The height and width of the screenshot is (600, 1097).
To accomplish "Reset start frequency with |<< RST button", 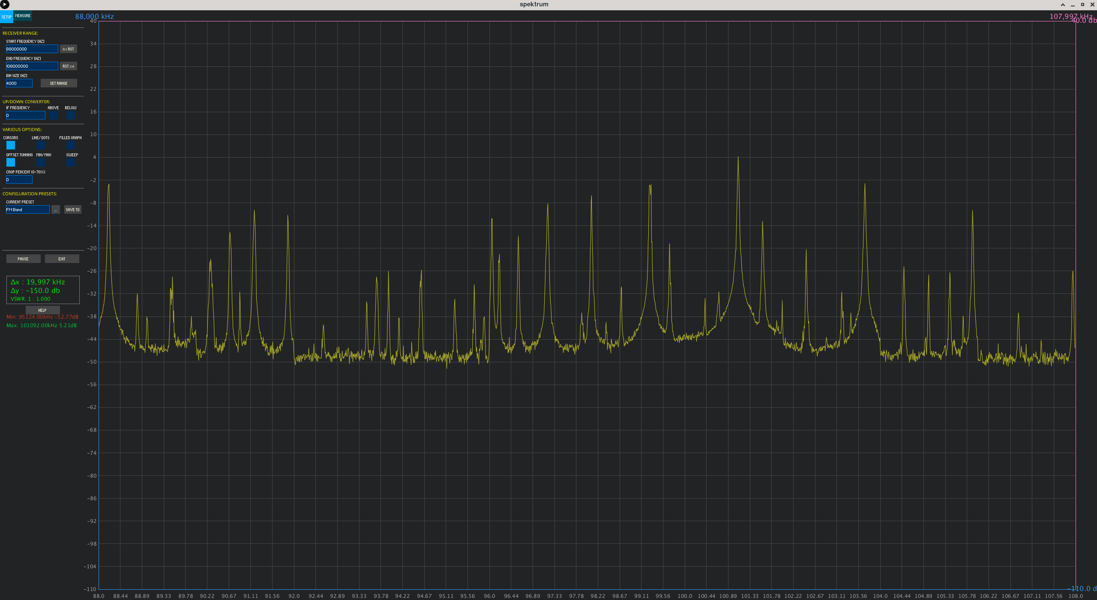I will 68,49.
